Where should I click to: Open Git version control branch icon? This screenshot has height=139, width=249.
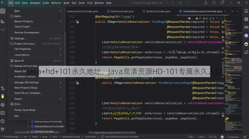[x=3, y=129]
